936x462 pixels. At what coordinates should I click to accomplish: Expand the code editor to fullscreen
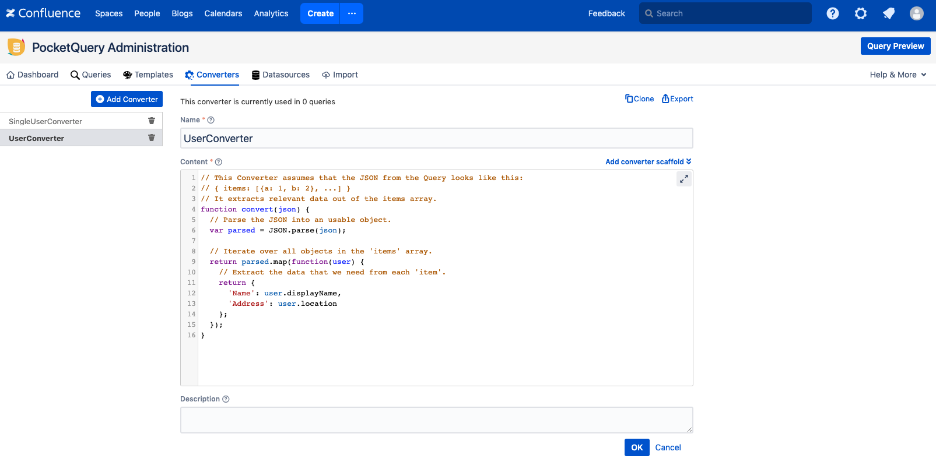(683, 179)
